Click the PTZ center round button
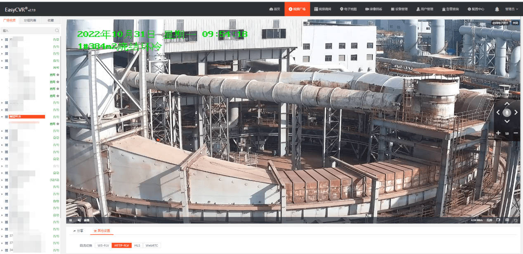The width and height of the screenshot is (523, 254). click(x=507, y=112)
